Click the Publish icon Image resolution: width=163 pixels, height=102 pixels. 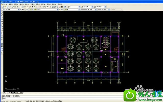coord(15,7)
